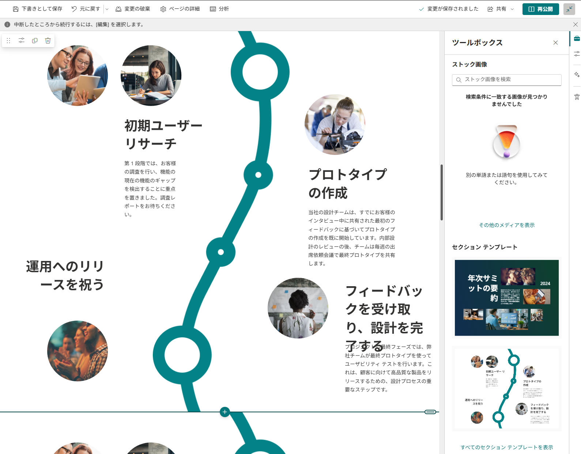The image size is (581, 454).
Task: Duplicate the section with the copy icon
Action: (35, 41)
